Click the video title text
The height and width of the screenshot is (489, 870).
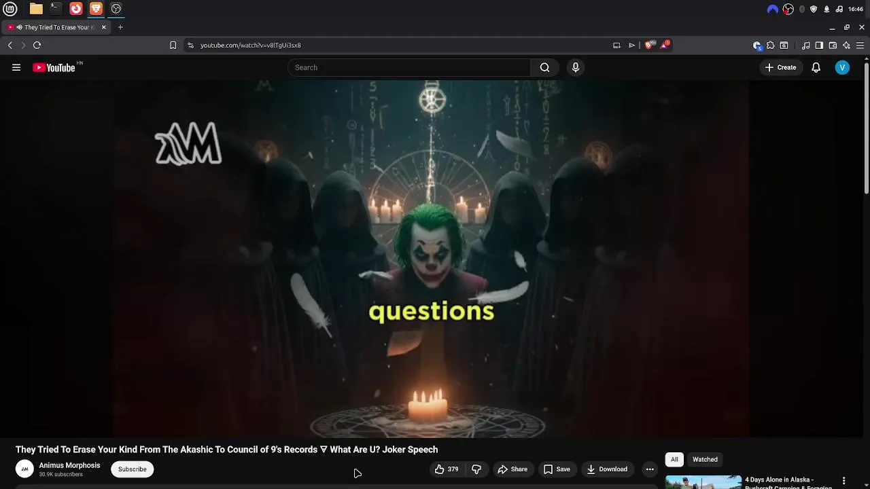(226, 450)
